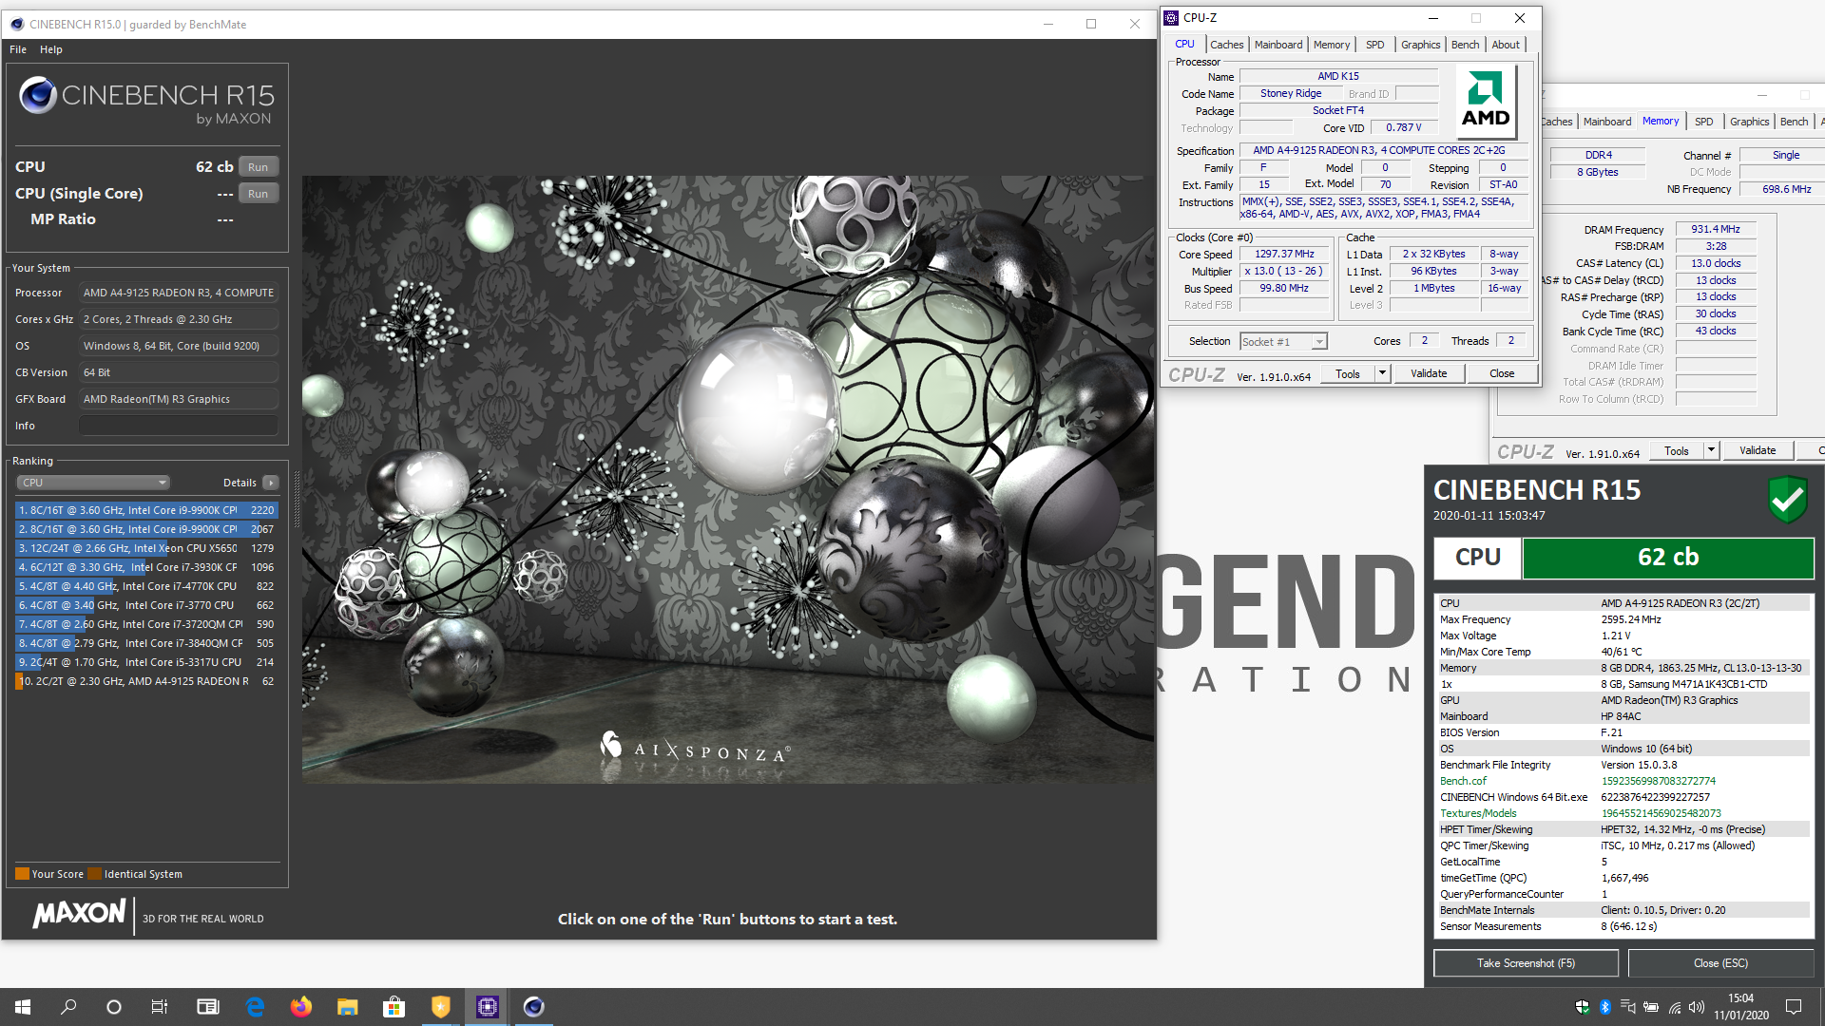Select ranking row i9-9900K scoring 2220
This screenshot has width=1825, height=1026.
[x=146, y=510]
